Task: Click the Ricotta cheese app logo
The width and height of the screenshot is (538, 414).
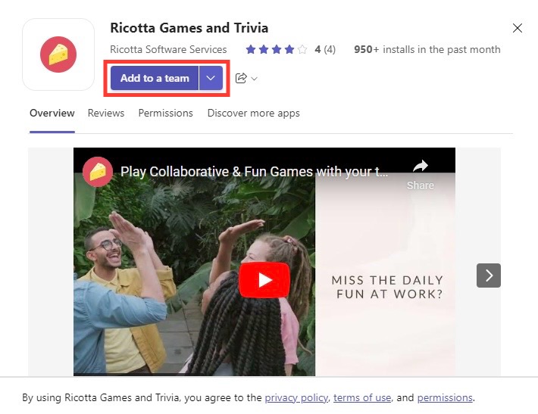Action: tap(58, 54)
